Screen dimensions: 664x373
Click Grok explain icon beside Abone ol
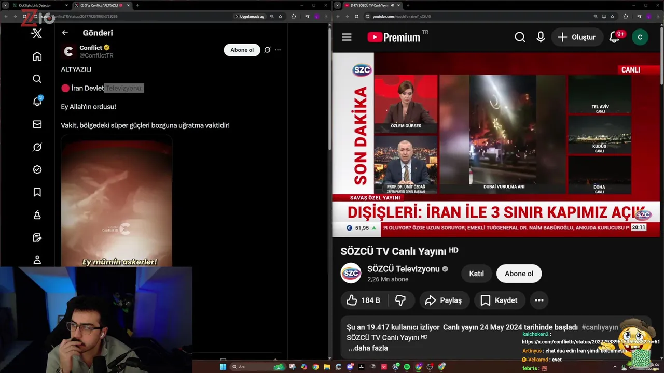click(267, 50)
